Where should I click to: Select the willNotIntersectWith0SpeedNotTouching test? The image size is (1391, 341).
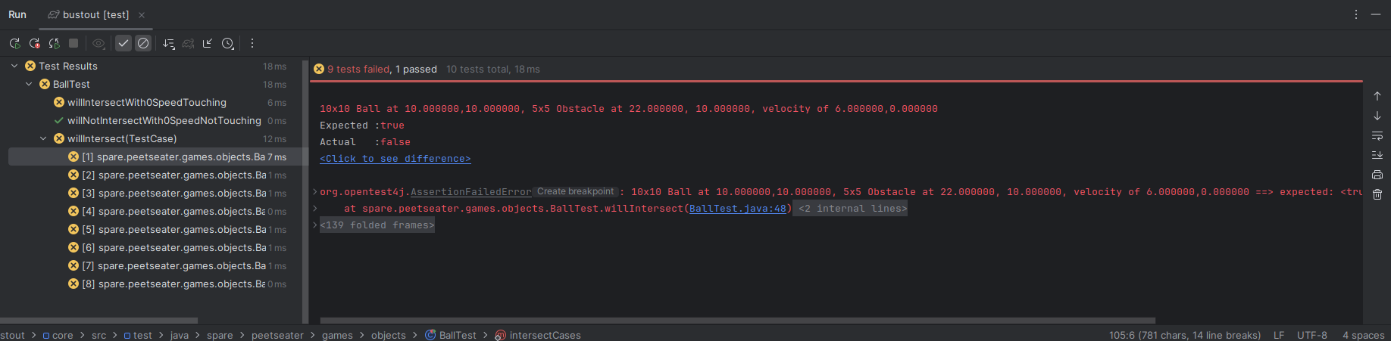164,121
